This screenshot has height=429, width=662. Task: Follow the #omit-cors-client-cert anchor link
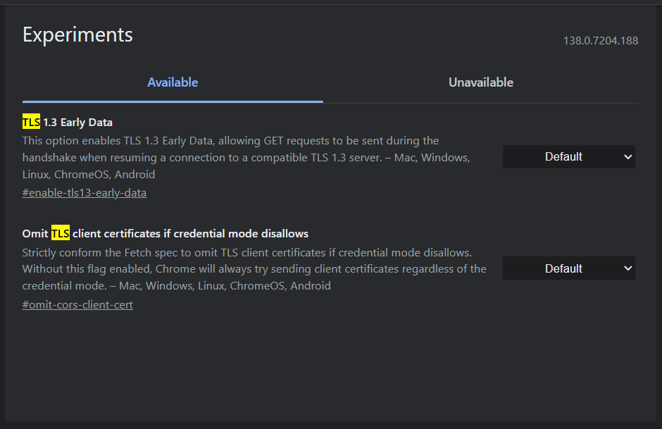[x=77, y=304]
